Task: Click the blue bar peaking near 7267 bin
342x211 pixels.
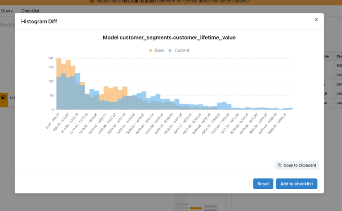Action: pyautogui.click(x=224, y=106)
